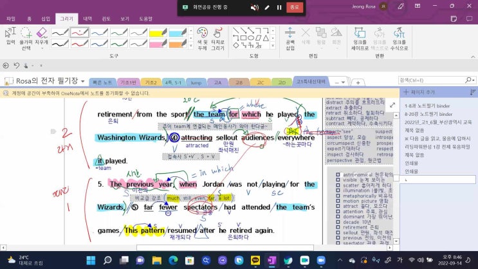Image resolution: width=478 pixels, height=269 pixels.
Task: Mute the microphone in screen share bar
Action: coord(255,8)
